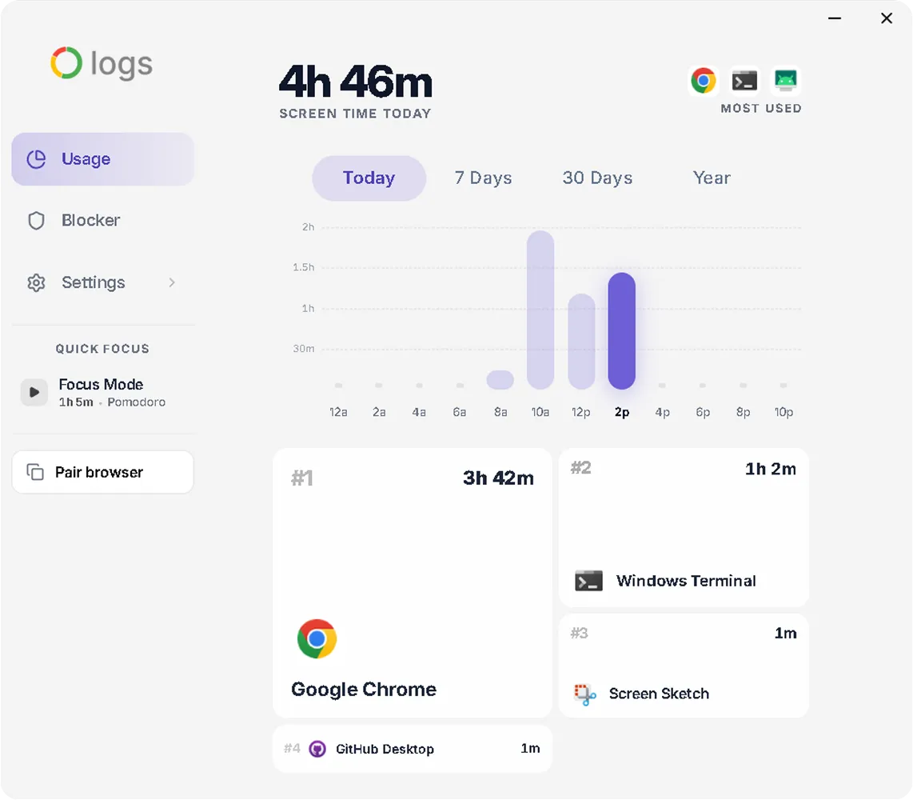The width and height of the screenshot is (913, 800).
Task: Click the Android icon under Most Used
Action: coord(785,81)
